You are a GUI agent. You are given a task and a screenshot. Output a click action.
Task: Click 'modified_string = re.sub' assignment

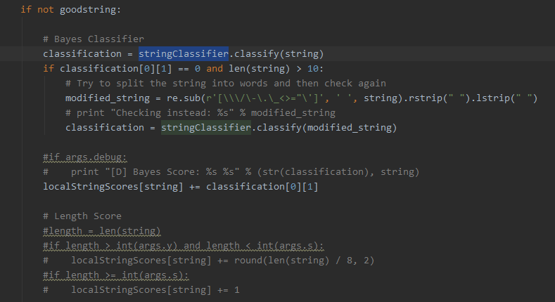tap(133, 98)
